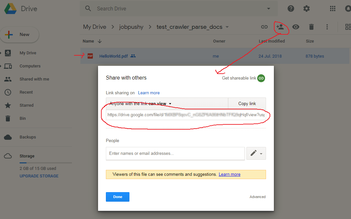Open the edit permission pencil dropdown
Viewport: 351px width, 219px height.
click(x=256, y=153)
